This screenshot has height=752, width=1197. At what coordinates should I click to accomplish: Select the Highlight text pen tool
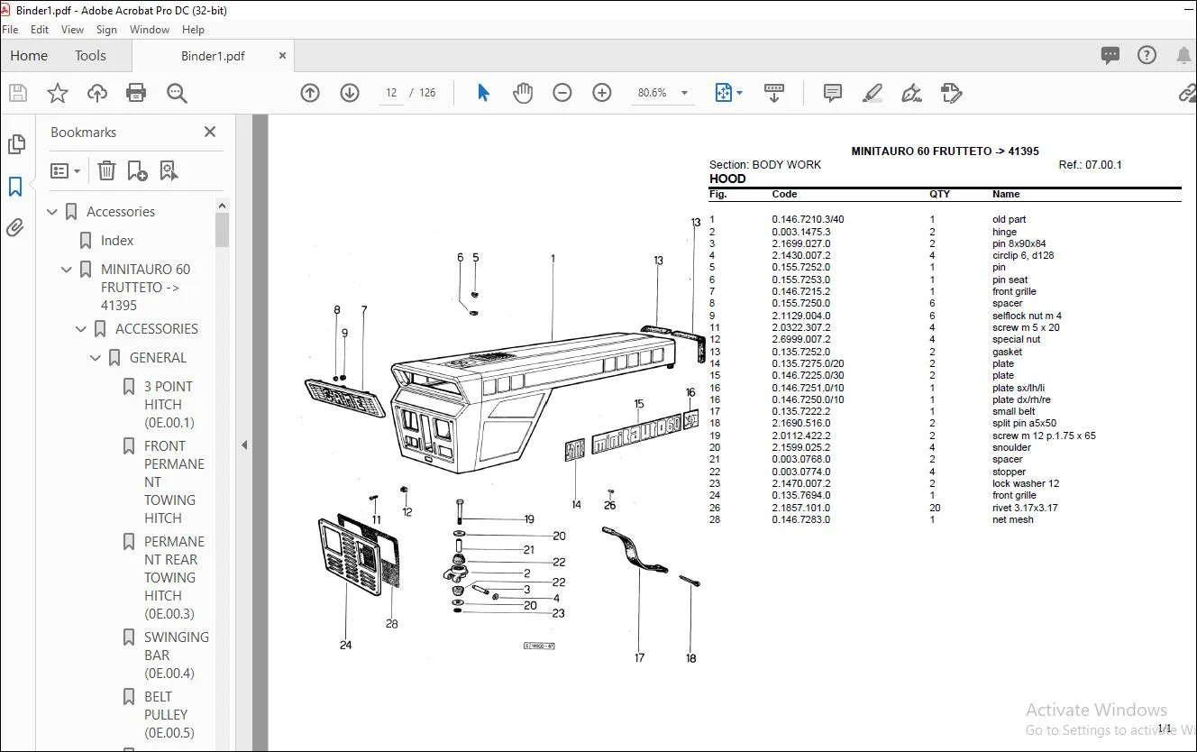tap(873, 93)
